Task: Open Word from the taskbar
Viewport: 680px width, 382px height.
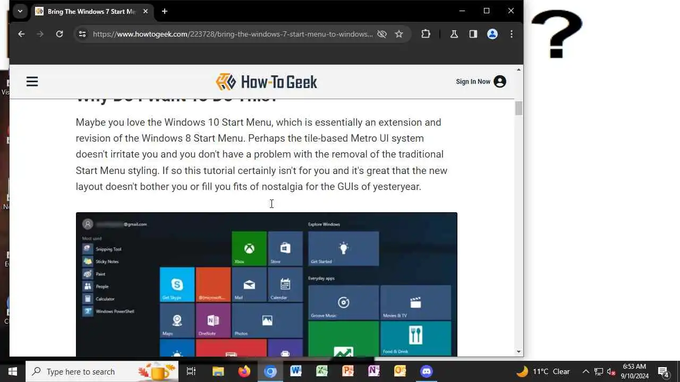Action: pos(296,371)
